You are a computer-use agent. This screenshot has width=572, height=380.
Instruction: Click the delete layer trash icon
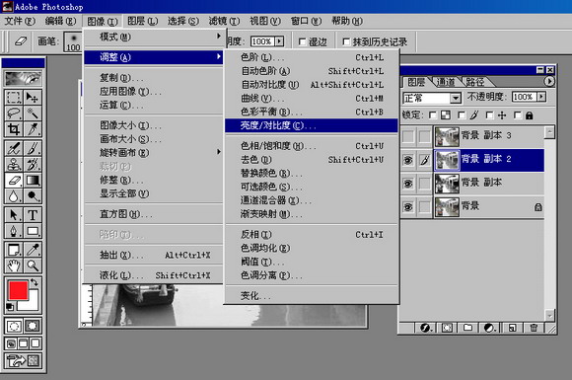(534, 328)
